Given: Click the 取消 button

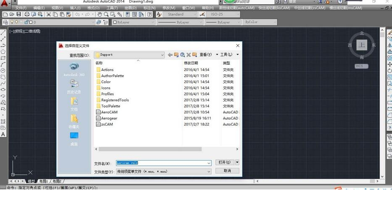Looking at the screenshot, I should point(227,171).
